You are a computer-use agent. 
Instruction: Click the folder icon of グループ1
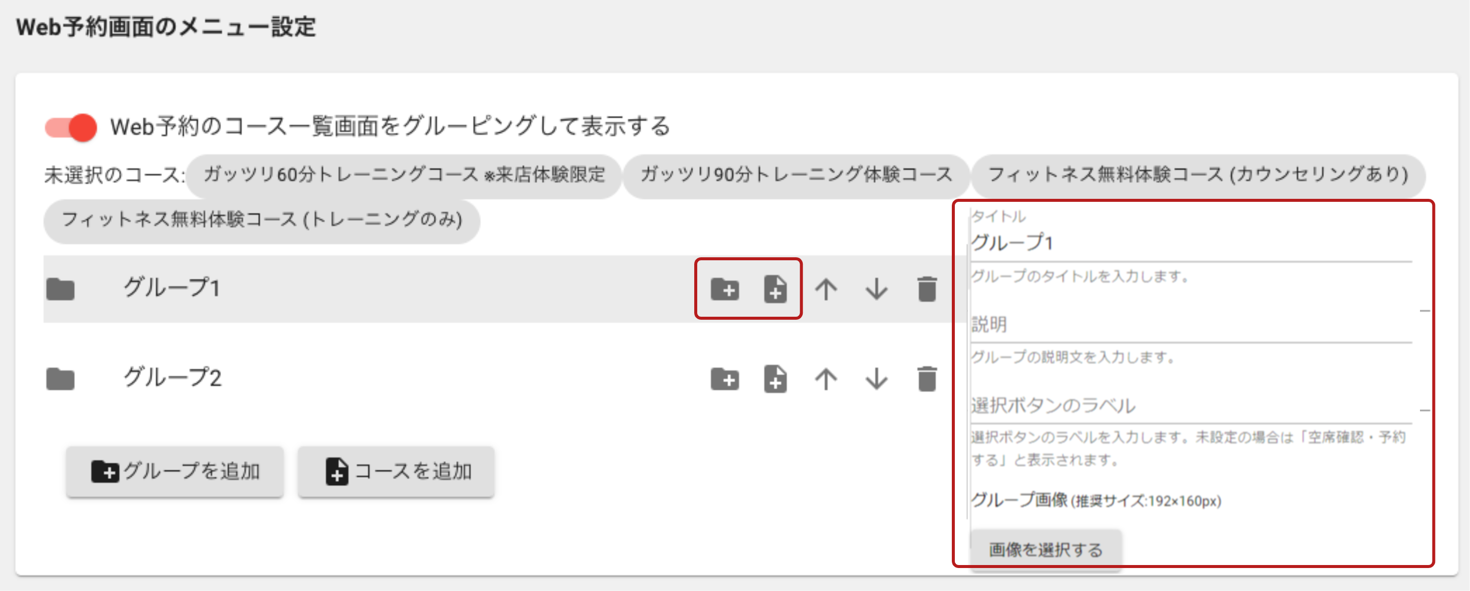[61, 289]
